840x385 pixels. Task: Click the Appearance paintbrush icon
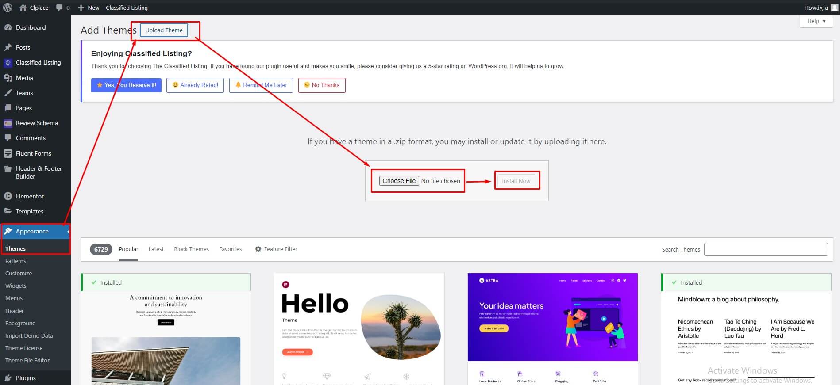pyautogui.click(x=8, y=231)
